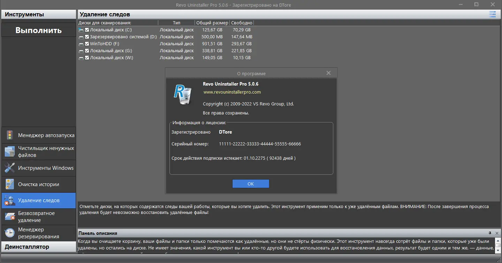Uncheck Локальный диск (C:)
Image resolution: width=502 pixels, height=263 pixels.
(x=87, y=30)
